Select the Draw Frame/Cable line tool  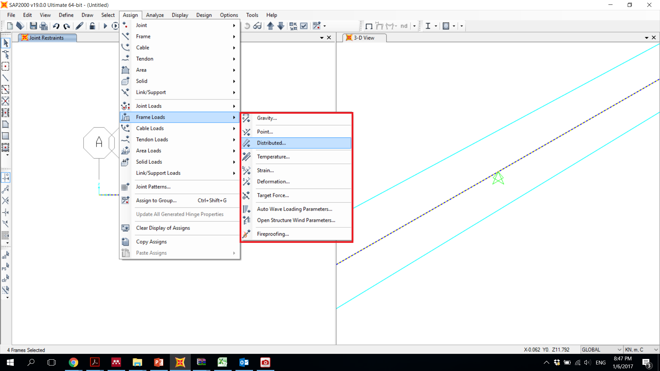pyautogui.click(x=5, y=78)
